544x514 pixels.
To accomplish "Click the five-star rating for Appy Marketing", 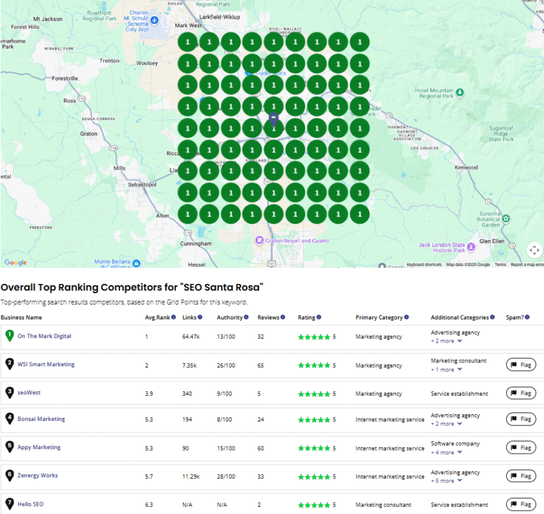I will point(315,448).
